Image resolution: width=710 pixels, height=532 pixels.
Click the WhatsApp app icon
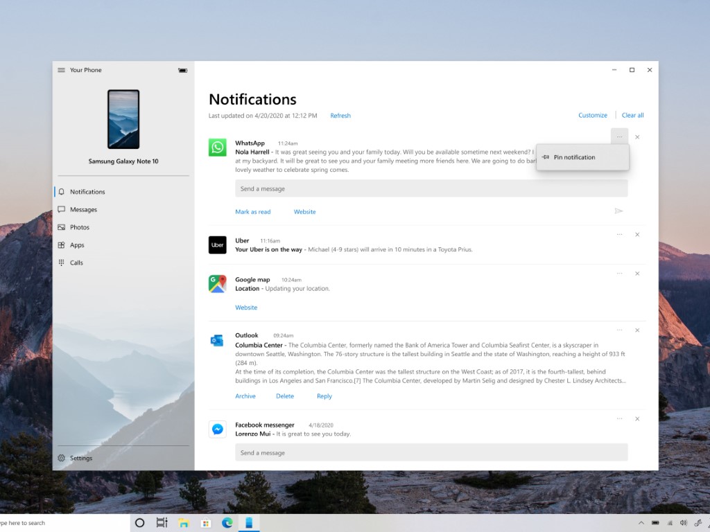(x=218, y=147)
